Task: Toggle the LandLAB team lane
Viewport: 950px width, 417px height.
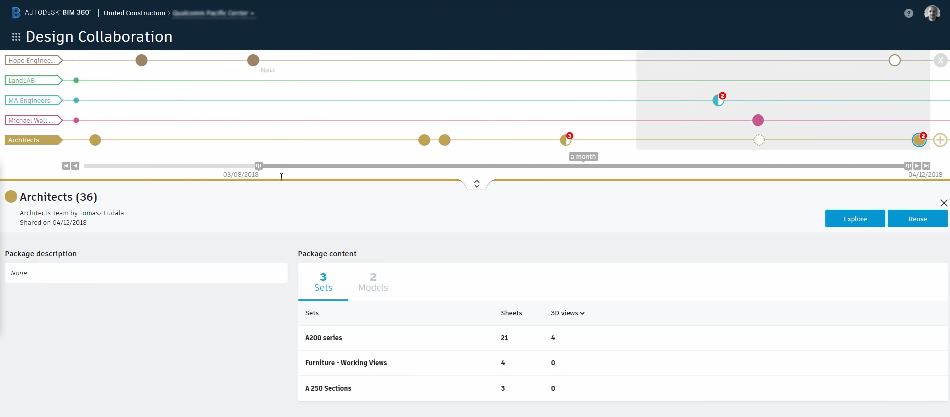Action: pos(33,80)
